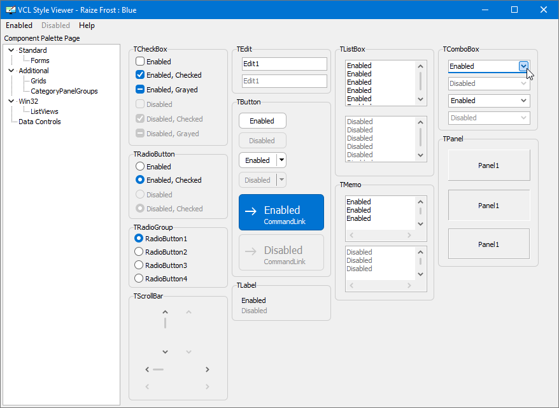
Task: Click the Disabled TButton
Action: [x=262, y=141]
